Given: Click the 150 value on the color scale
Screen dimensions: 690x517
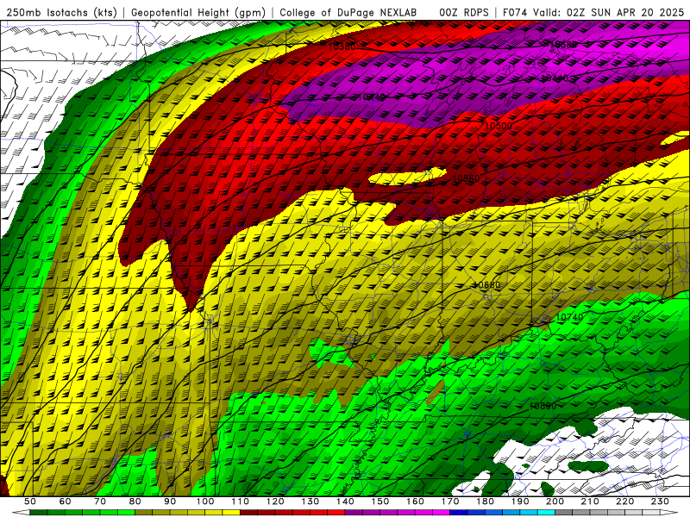Looking at the screenshot, I should [x=379, y=501].
